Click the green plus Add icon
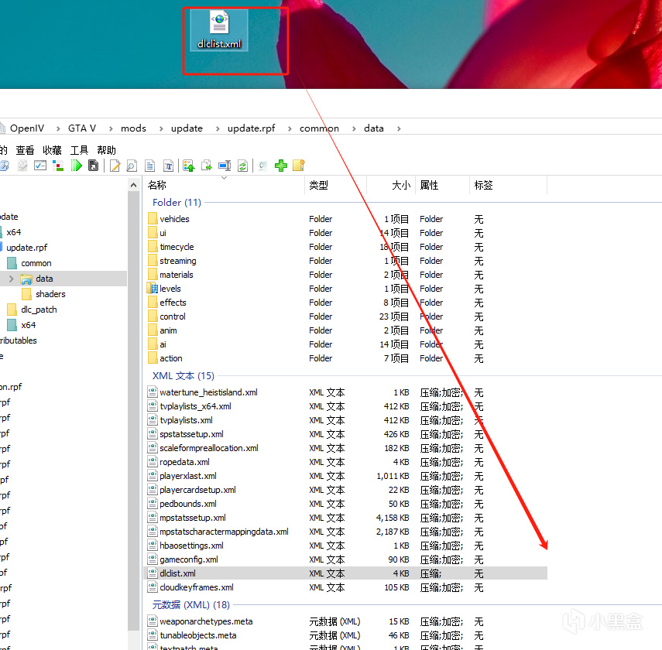662x650 pixels. pyautogui.click(x=281, y=166)
